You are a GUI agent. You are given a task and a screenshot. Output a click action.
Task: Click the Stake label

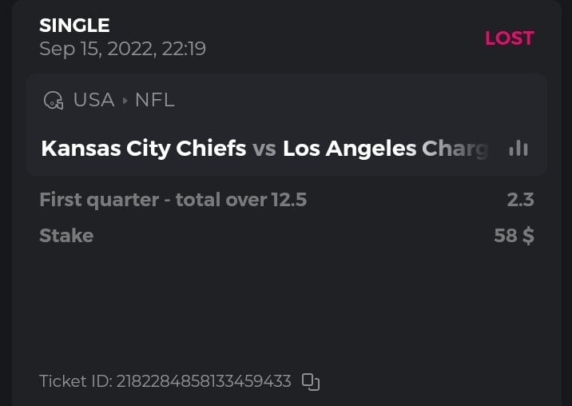tap(66, 236)
